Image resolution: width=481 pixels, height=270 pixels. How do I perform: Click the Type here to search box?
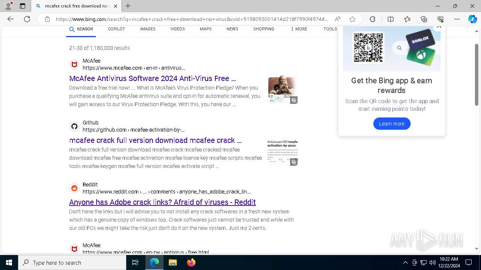pos(72,262)
